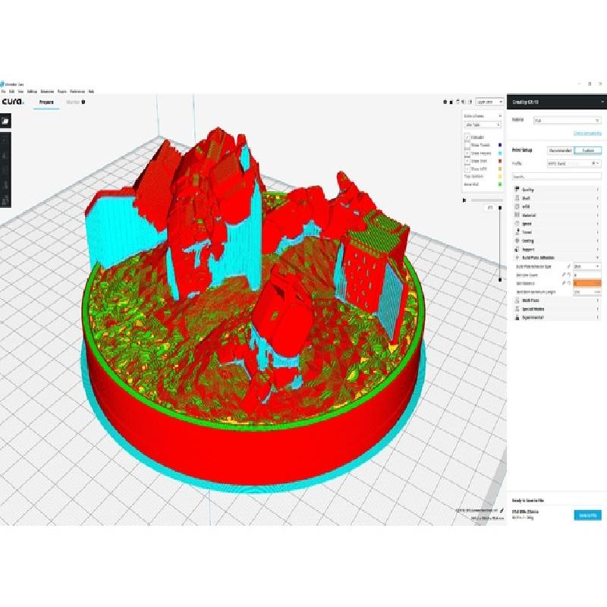Open the Profile selection dropdown
607x607 pixels.
coord(574,164)
